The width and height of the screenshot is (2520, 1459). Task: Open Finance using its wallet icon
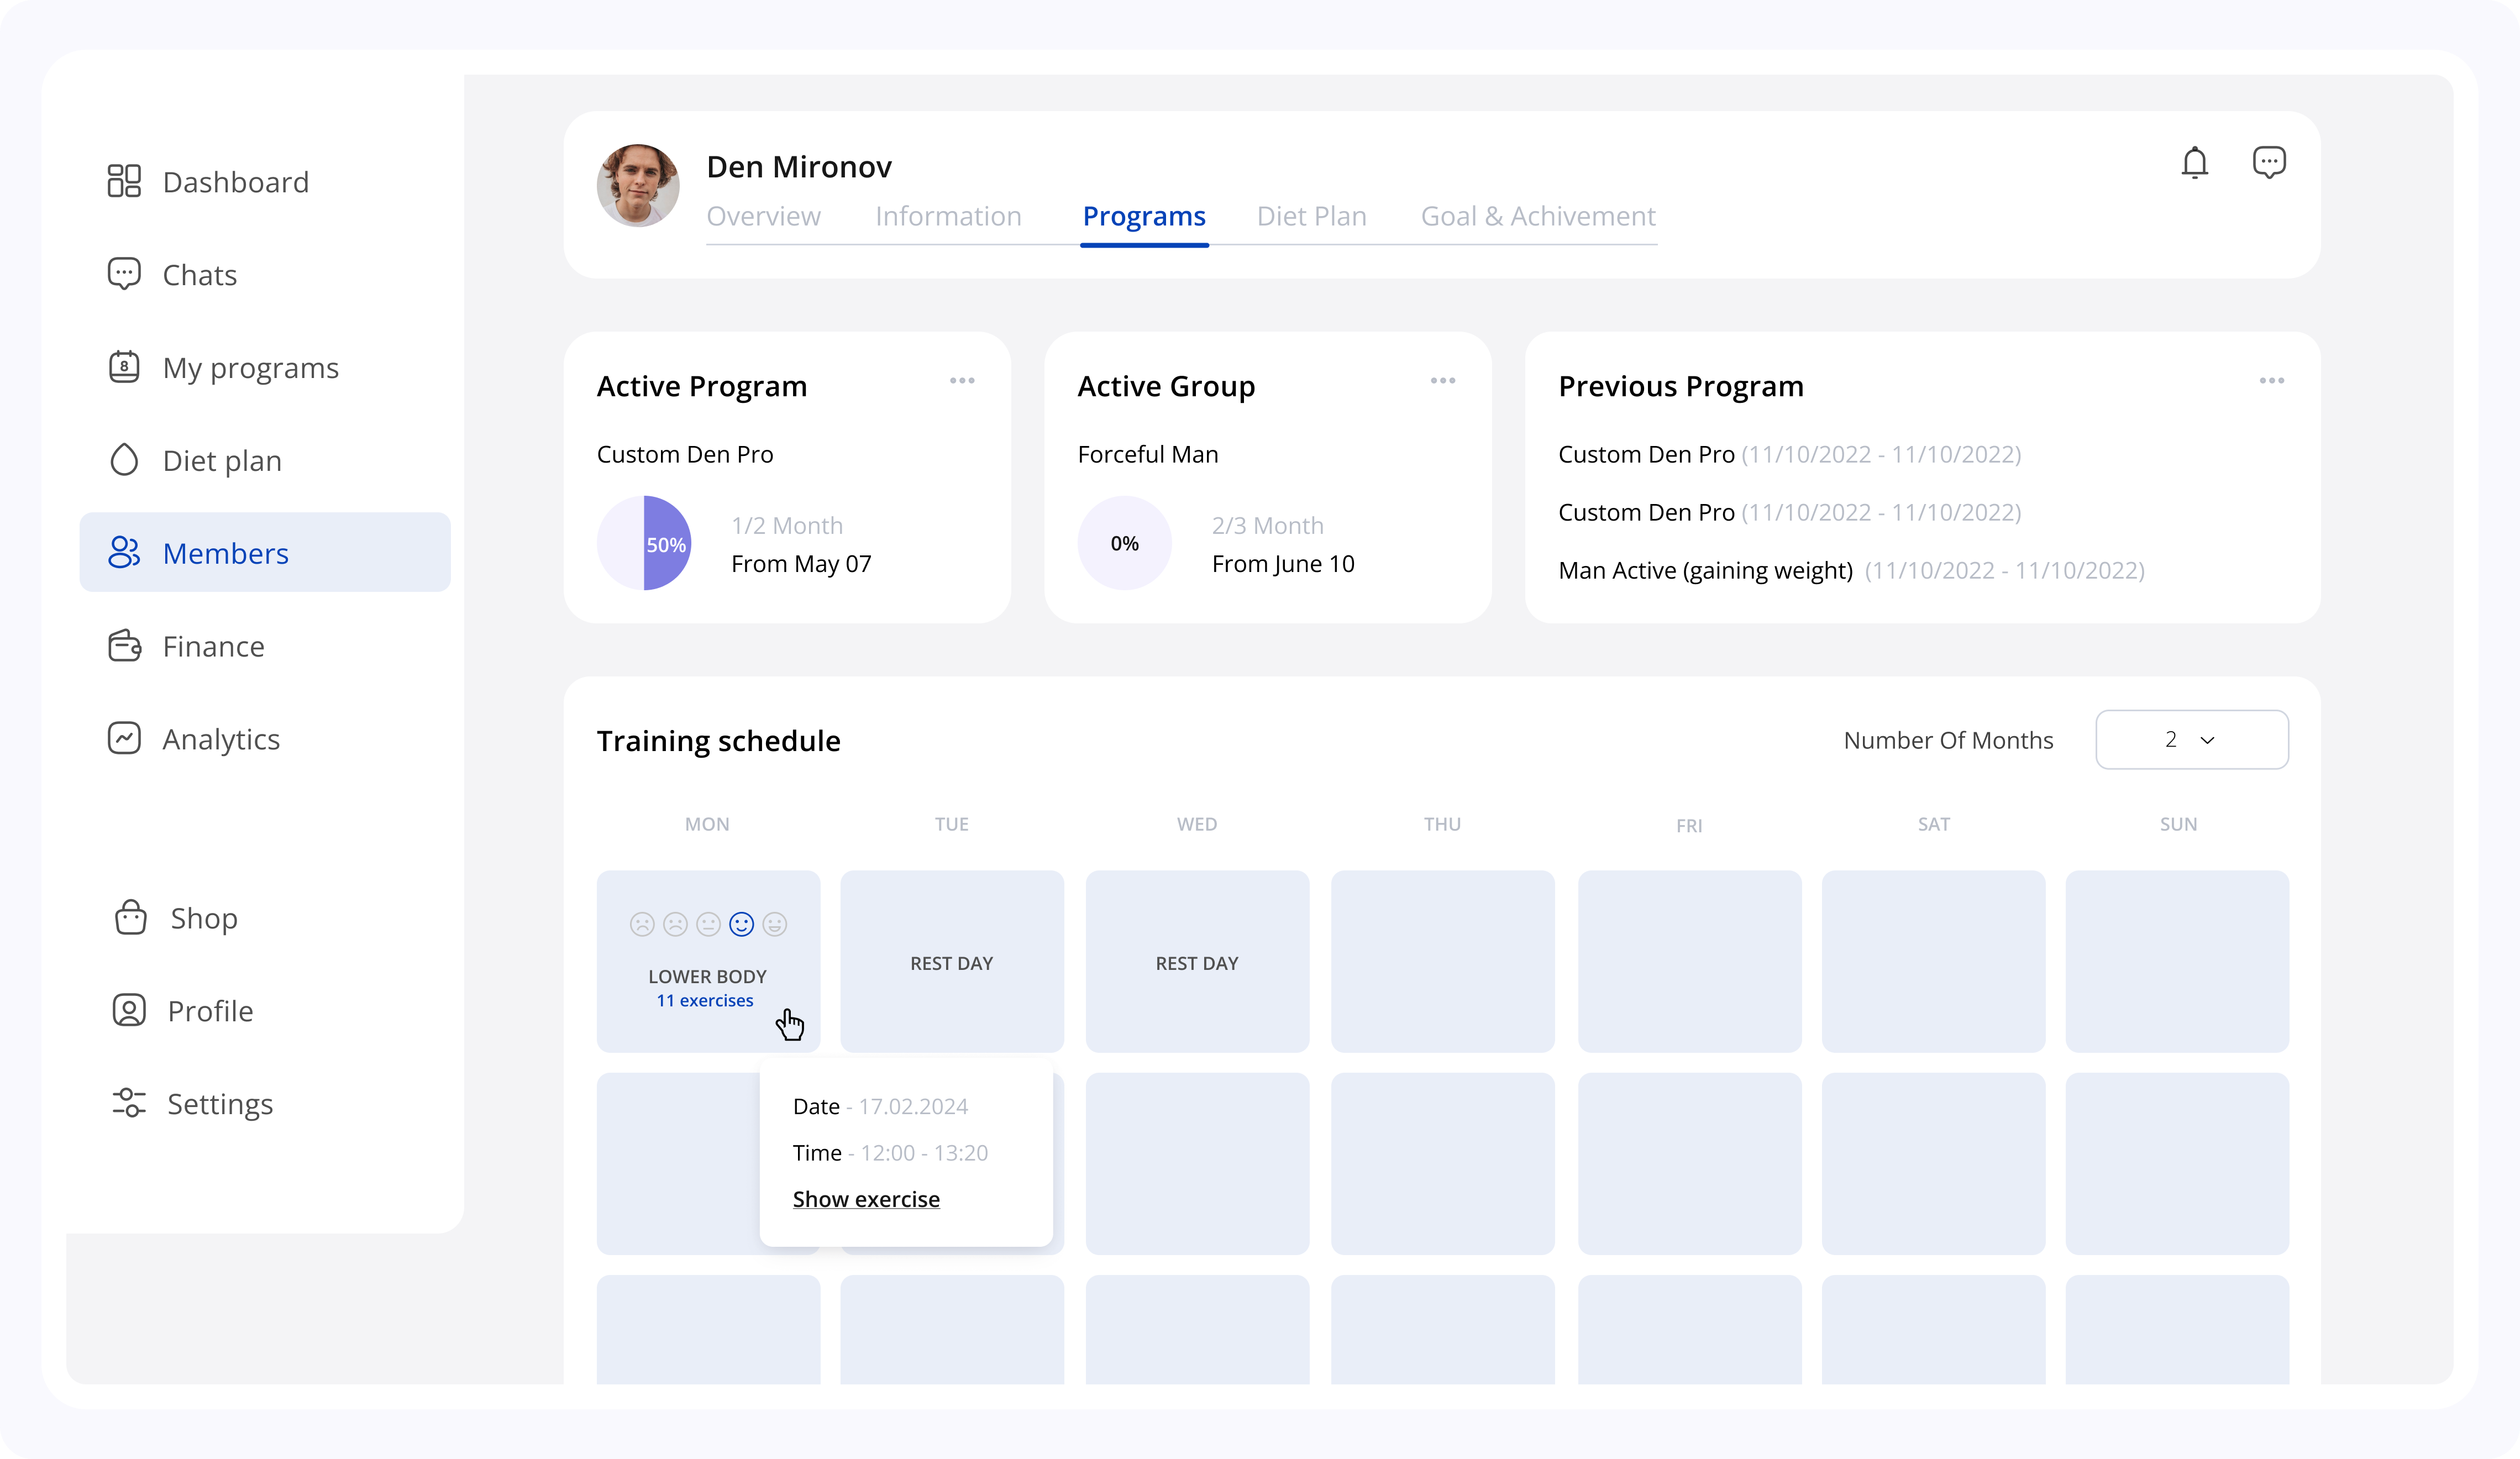(124, 646)
